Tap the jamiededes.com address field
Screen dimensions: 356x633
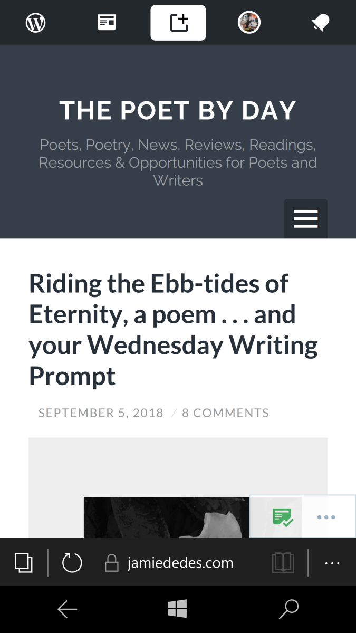pyautogui.click(x=180, y=563)
